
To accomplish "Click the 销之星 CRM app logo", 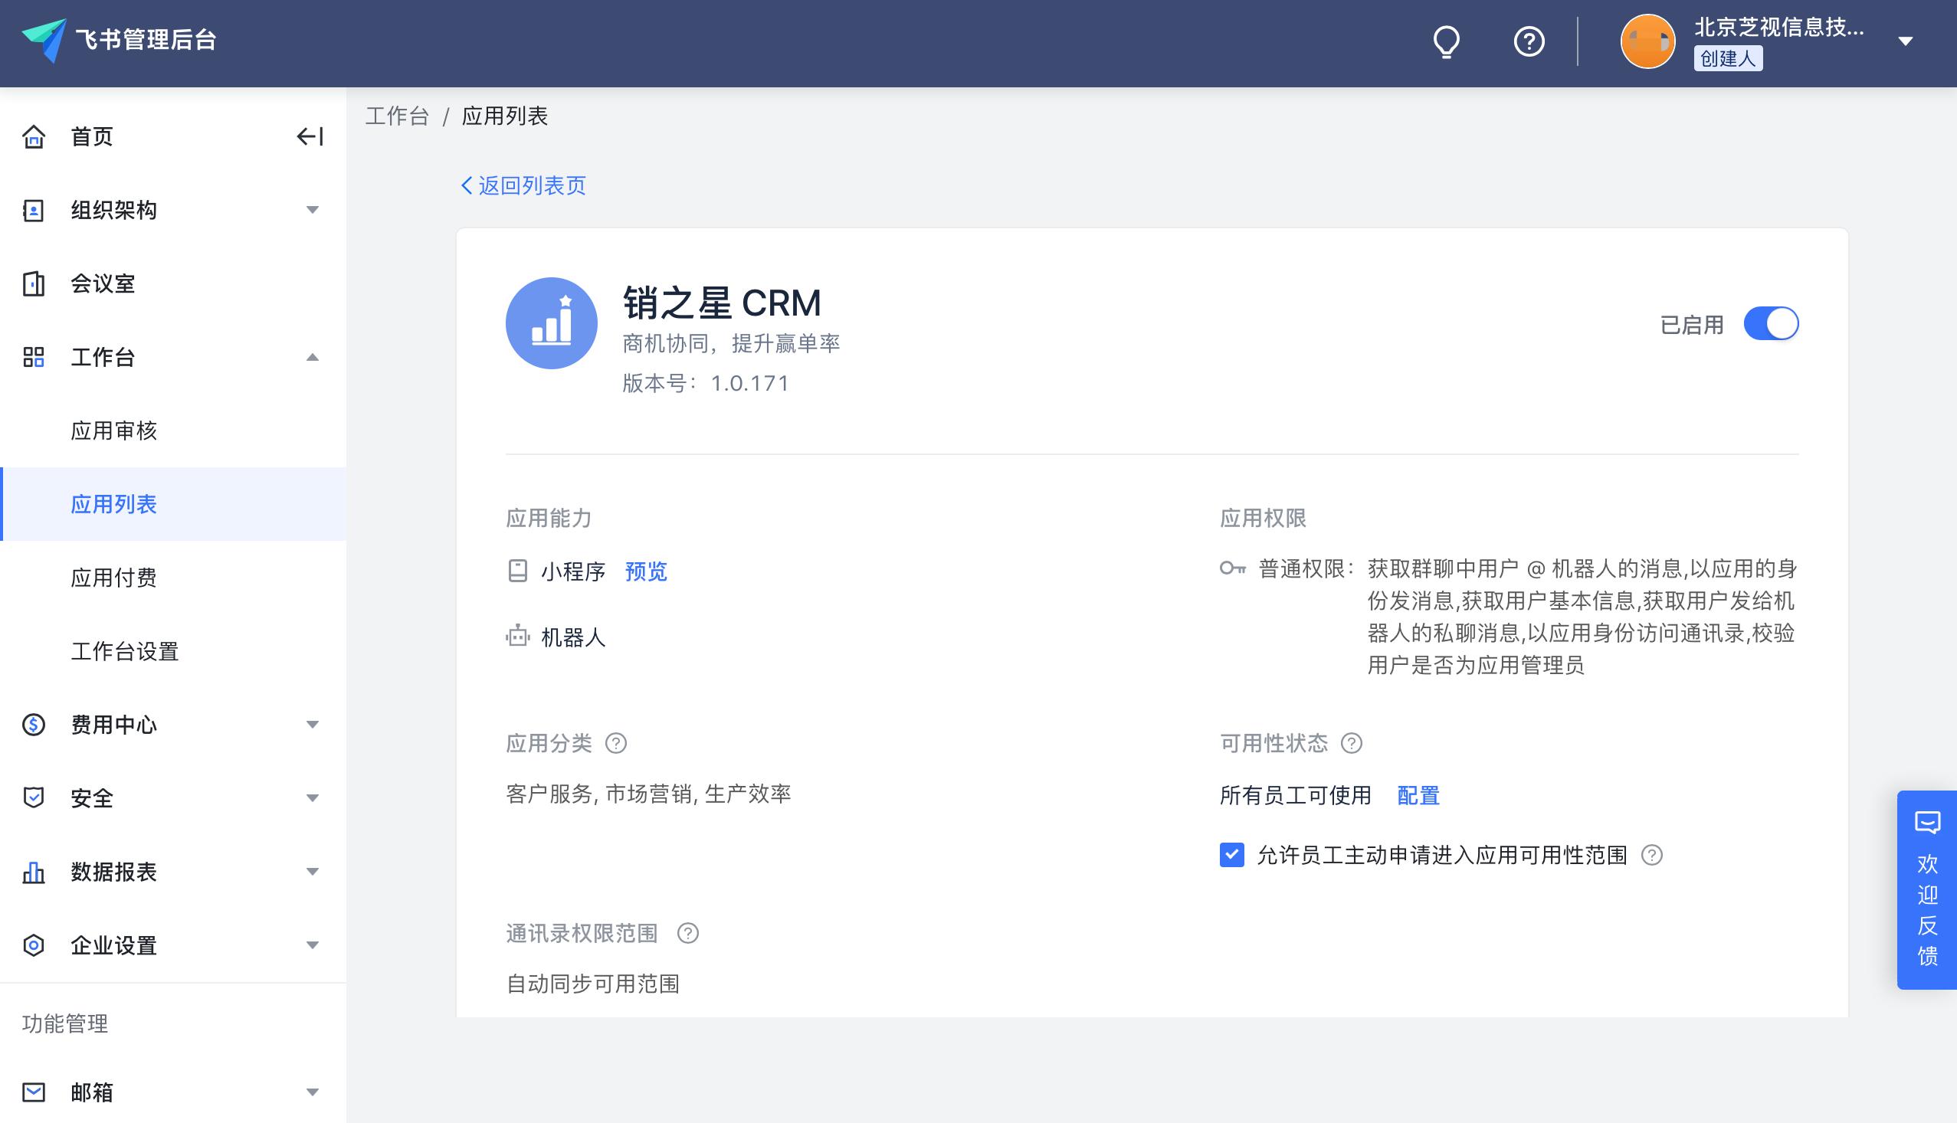I will [551, 322].
